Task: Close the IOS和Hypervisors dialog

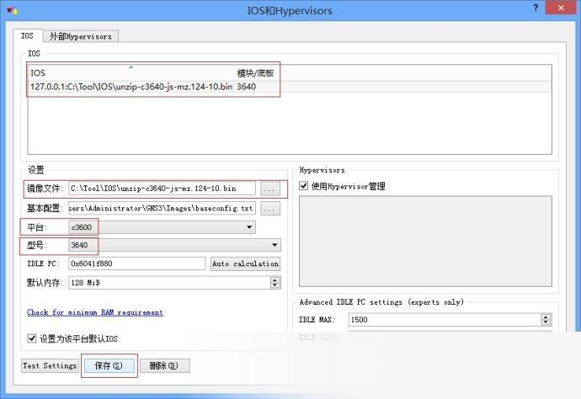Action: 561,8
